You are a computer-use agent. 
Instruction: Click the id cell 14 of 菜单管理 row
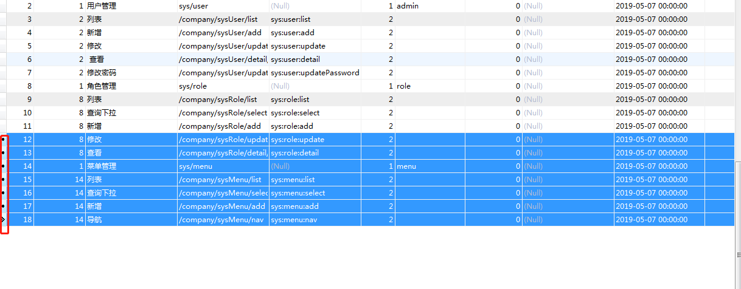pyautogui.click(x=21, y=166)
